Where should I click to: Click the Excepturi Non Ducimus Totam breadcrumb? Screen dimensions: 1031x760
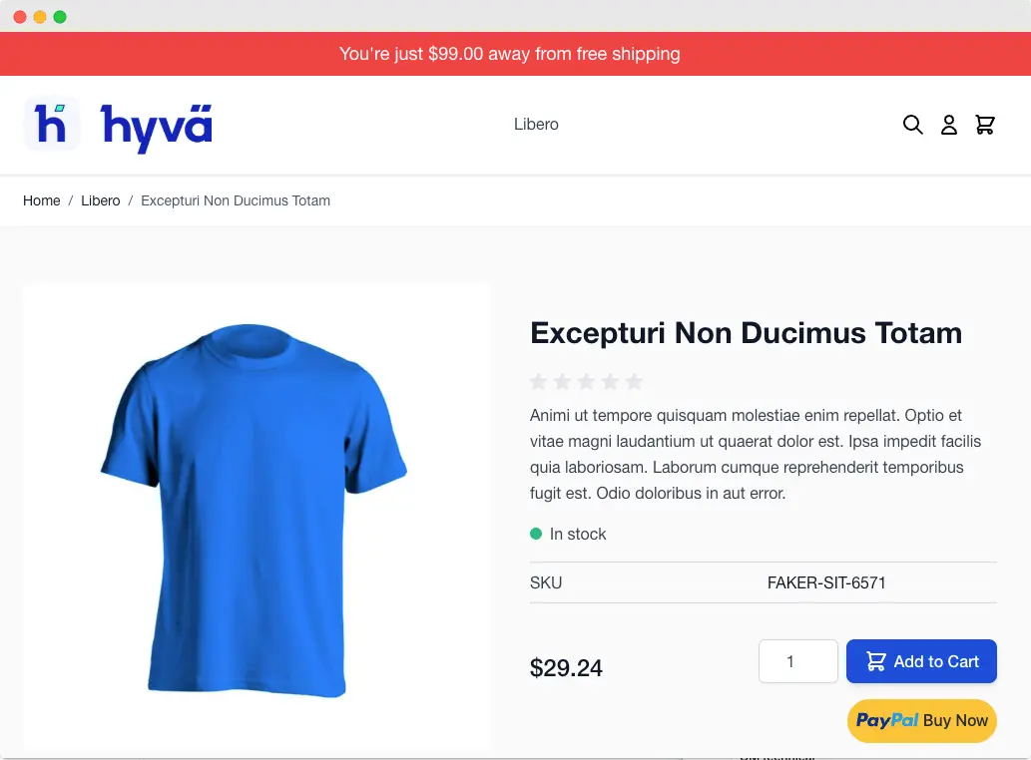coord(236,200)
